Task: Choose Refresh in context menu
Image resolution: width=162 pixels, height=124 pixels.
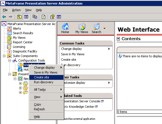Action: coord(46,109)
